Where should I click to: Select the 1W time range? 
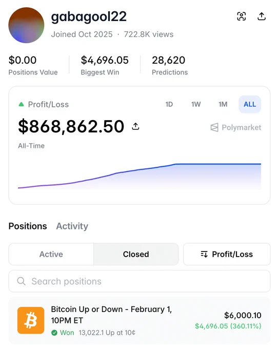tap(196, 104)
